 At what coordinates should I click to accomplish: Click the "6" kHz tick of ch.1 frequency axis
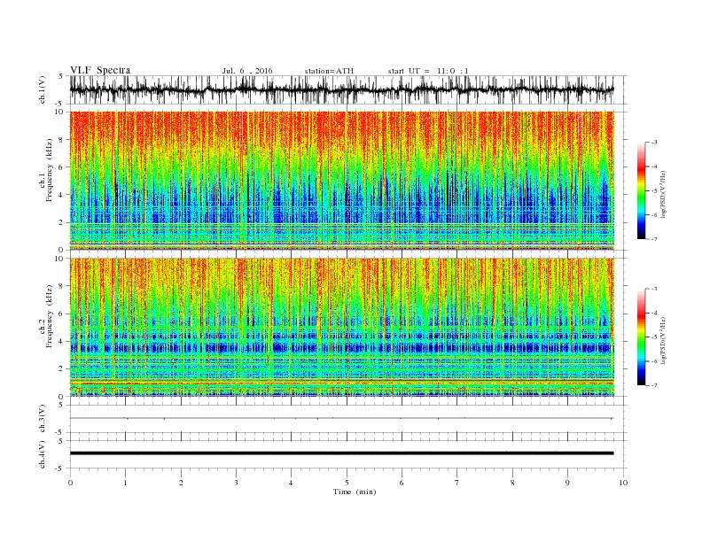tap(62, 167)
